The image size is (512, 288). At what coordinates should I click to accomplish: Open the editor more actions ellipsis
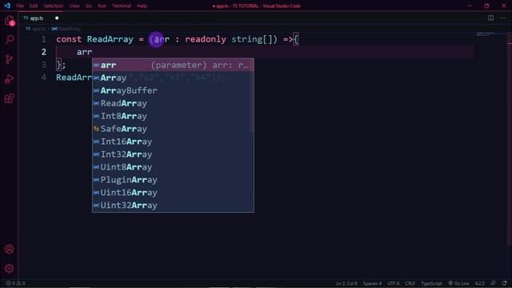coord(502,18)
